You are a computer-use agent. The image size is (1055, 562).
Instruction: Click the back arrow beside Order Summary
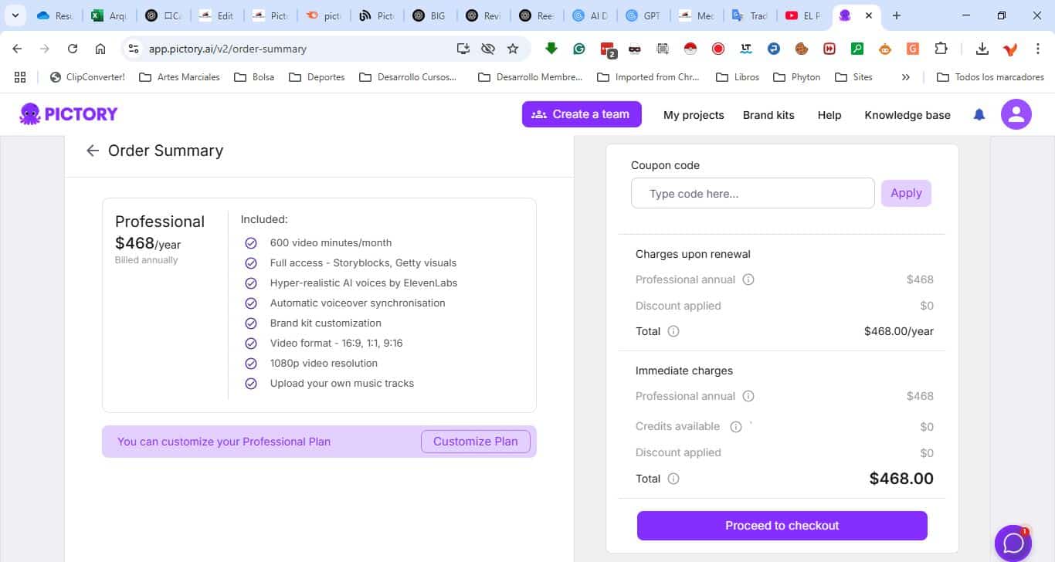point(93,151)
